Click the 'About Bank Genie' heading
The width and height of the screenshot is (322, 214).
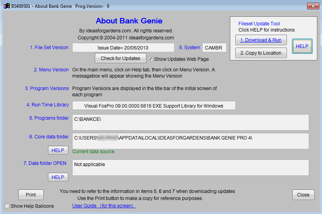(x=129, y=21)
